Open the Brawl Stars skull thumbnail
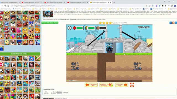177x99 pixels. [31, 36]
